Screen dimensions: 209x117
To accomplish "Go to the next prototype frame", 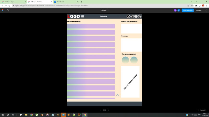I will click(x=108, y=110).
